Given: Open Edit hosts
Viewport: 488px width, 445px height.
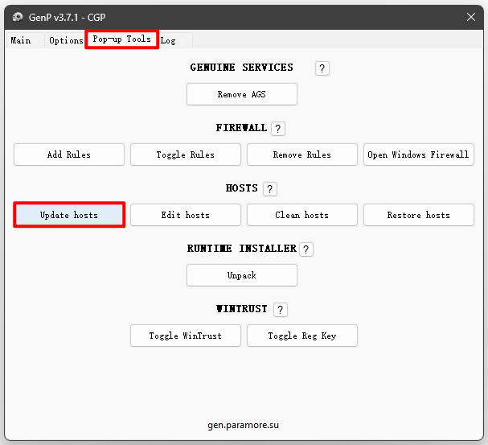Looking at the screenshot, I should click(x=186, y=215).
